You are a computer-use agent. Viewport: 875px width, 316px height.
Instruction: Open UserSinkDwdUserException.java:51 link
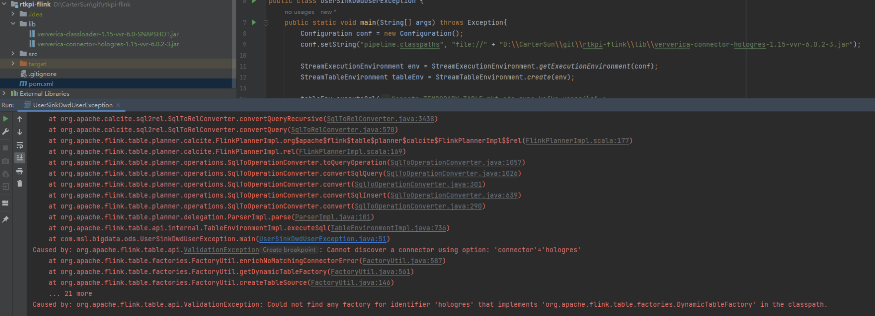323,239
